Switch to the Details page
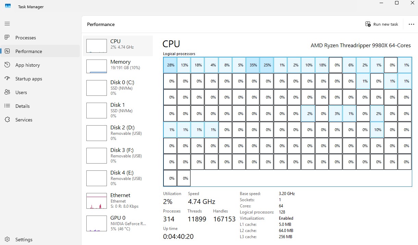Screen dimensions: 418x245 pyautogui.click(x=23, y=106)
